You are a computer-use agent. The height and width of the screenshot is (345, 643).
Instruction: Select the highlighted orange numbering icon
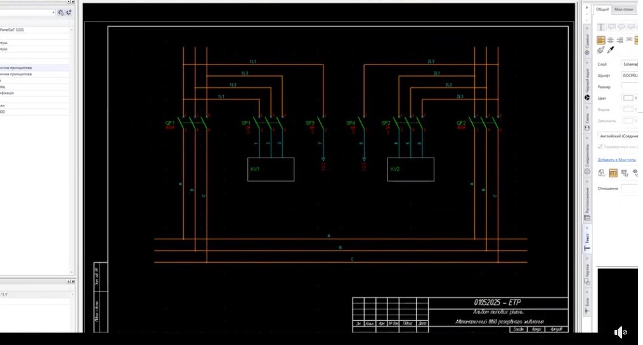pos(613,173)
